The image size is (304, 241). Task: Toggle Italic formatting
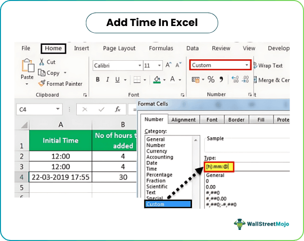pos(108,80)
